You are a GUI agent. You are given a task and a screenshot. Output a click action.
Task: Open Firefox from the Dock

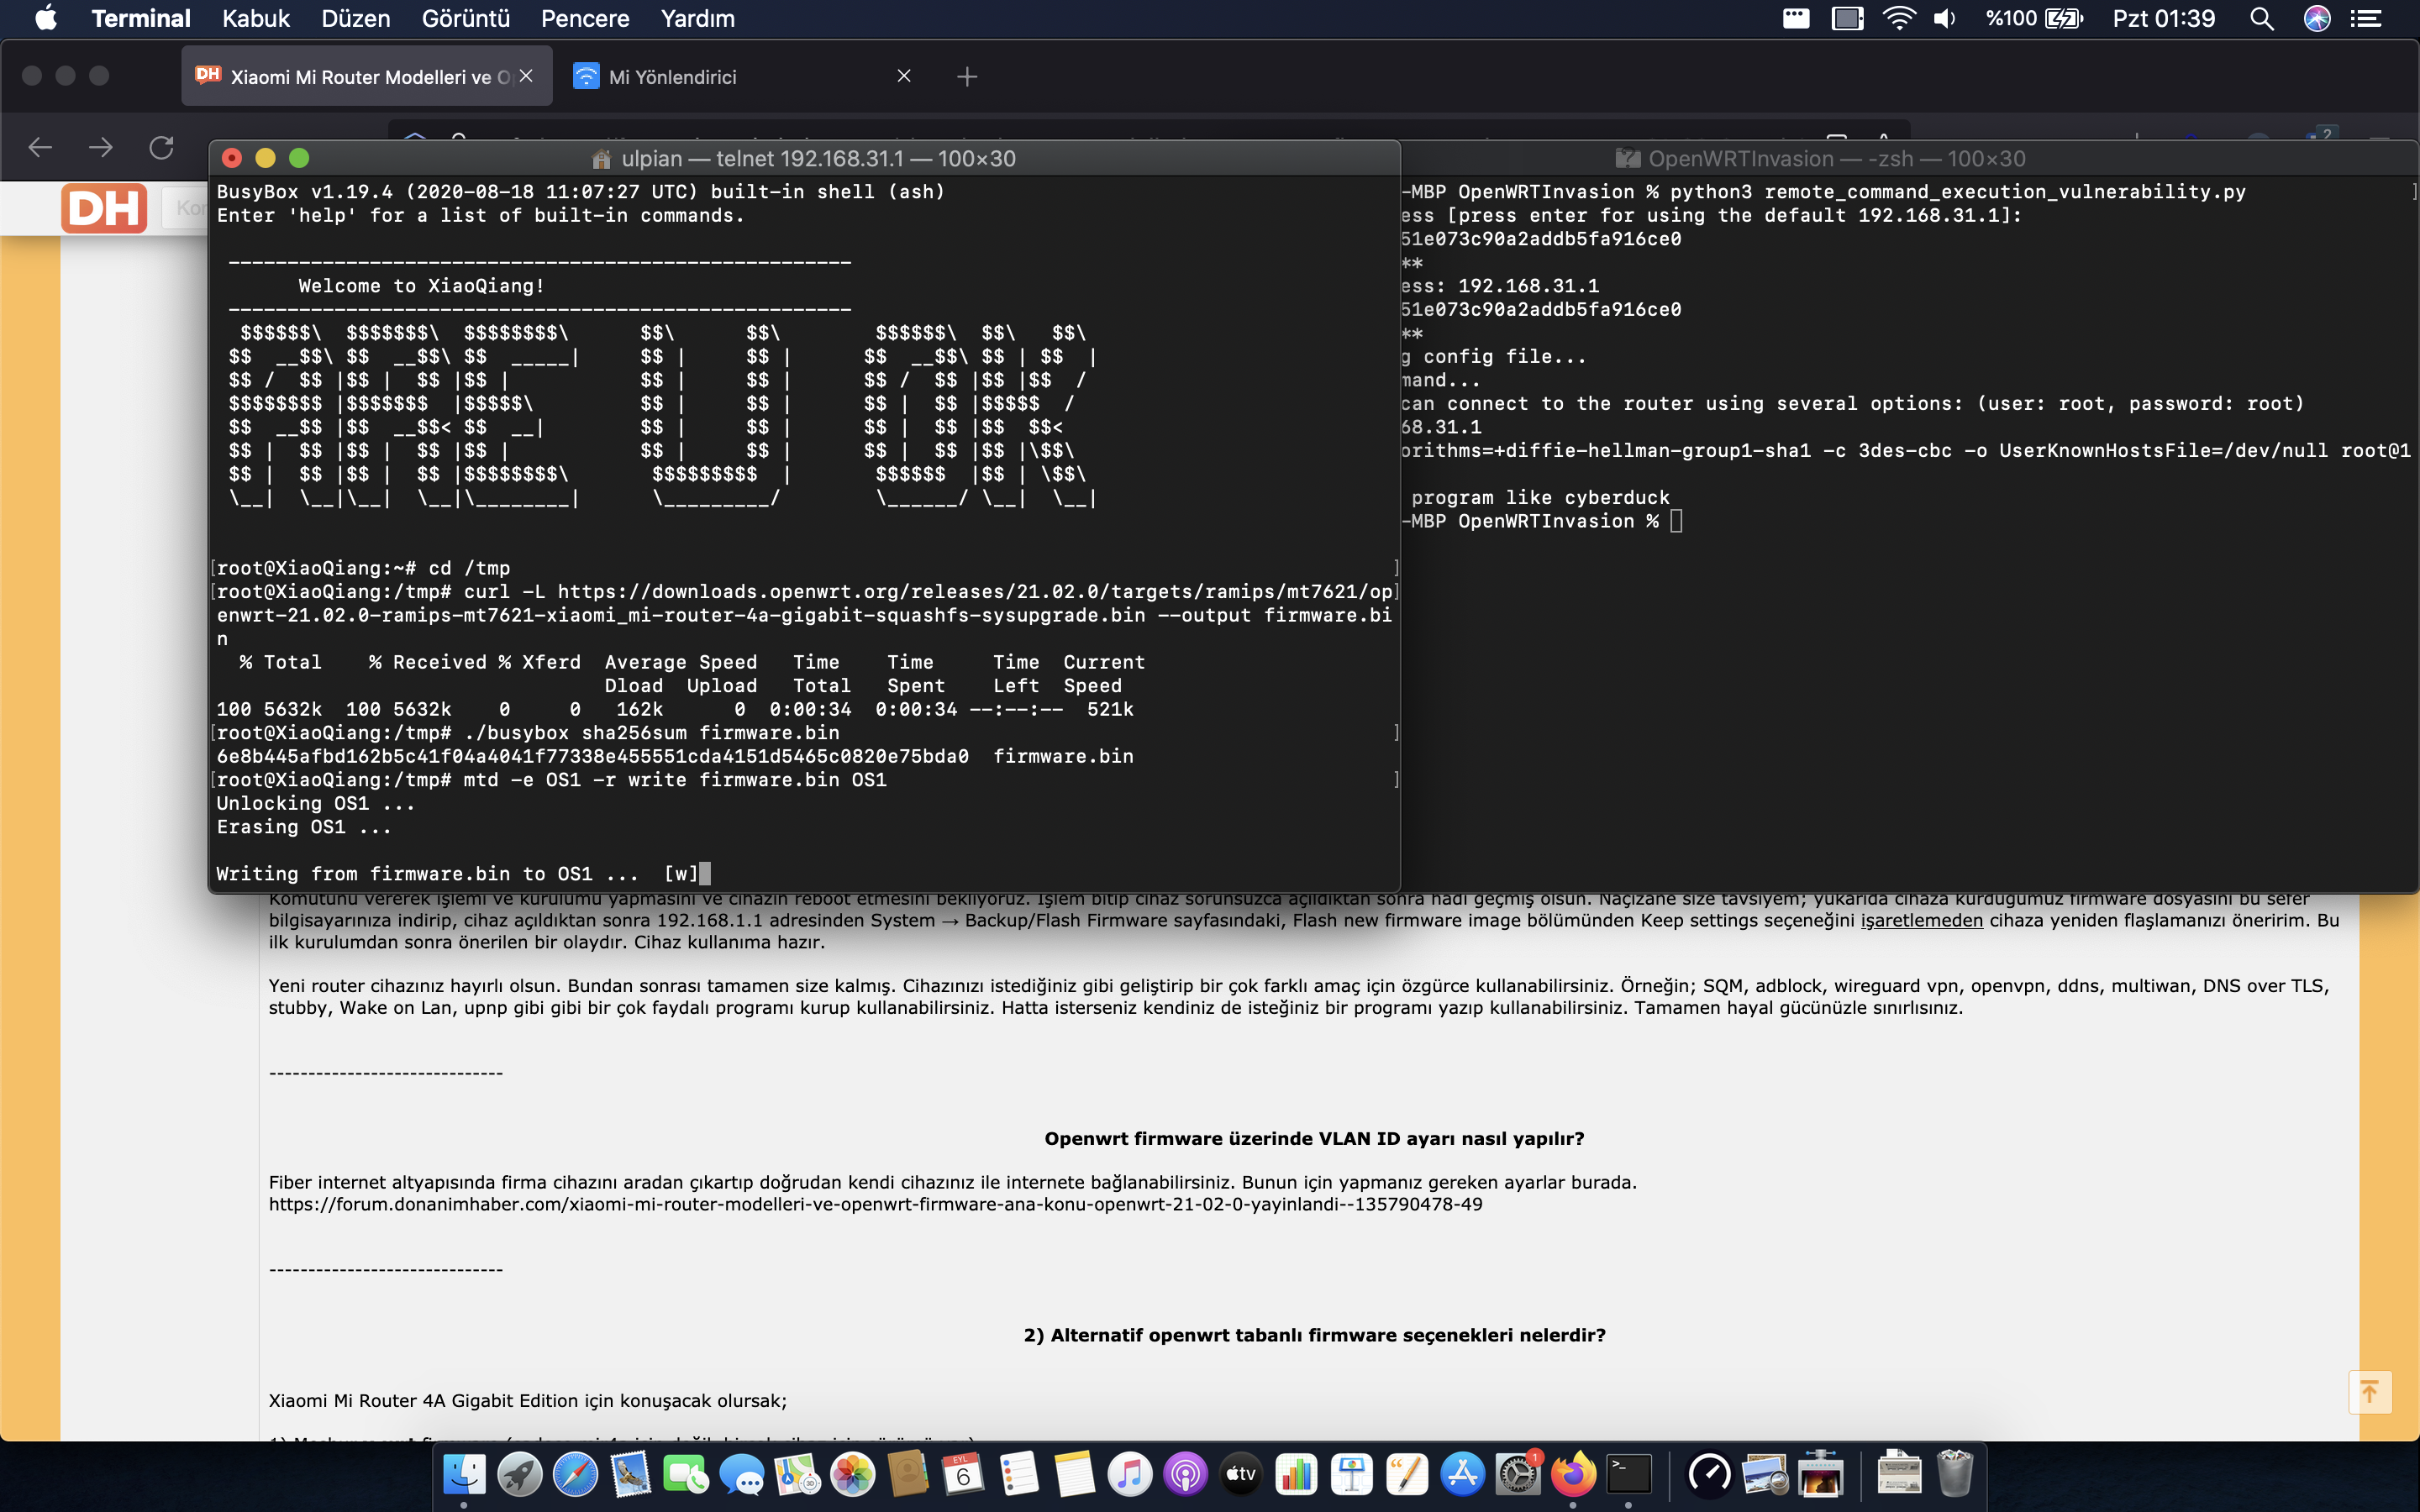coord(1573,1474)
